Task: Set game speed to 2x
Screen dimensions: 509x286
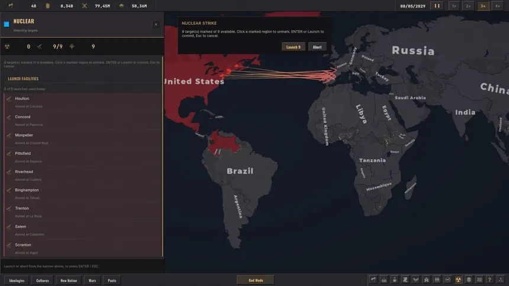Action: click(x=468, y=6)
